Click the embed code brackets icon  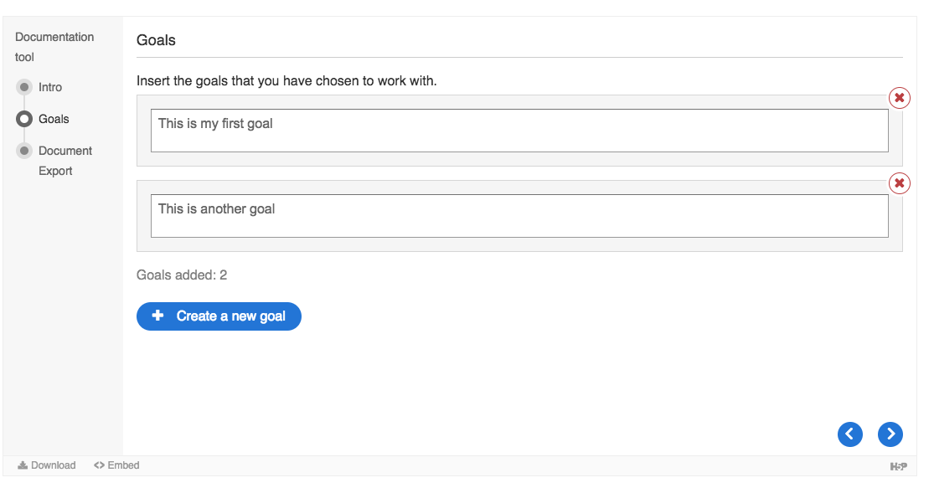click(99, 465)
